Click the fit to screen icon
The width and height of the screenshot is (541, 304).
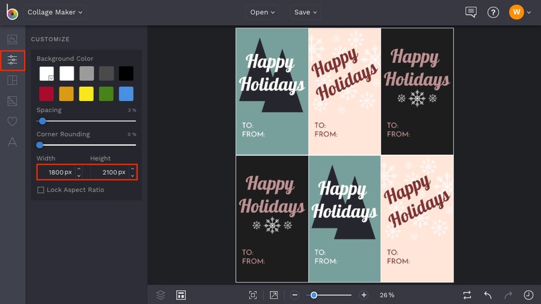point(253,295)
